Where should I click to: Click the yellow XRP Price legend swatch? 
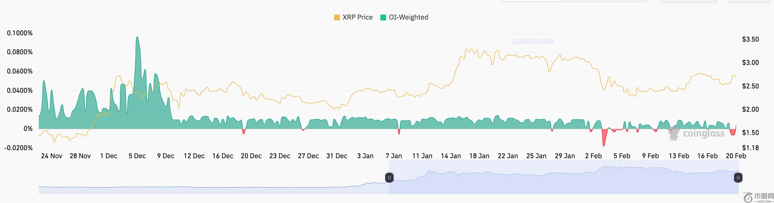coord(337,18)
